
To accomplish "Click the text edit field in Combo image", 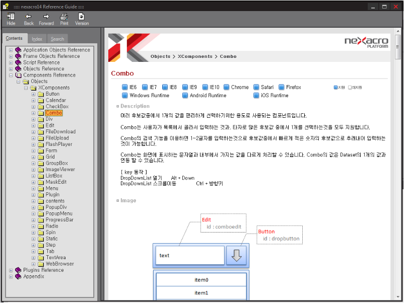I will [x=190, y=255].
